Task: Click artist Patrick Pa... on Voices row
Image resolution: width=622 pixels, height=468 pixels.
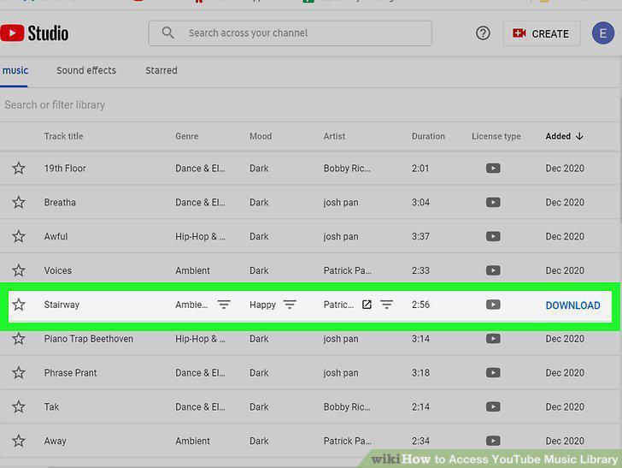Action: coord(348,270)
